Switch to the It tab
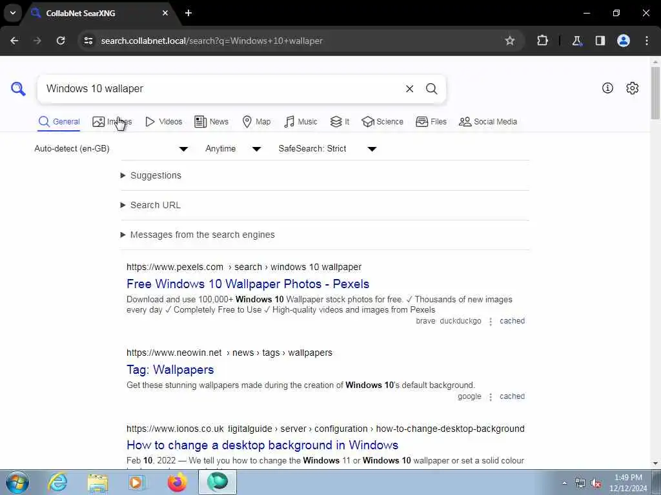 (x=340, y=122)
